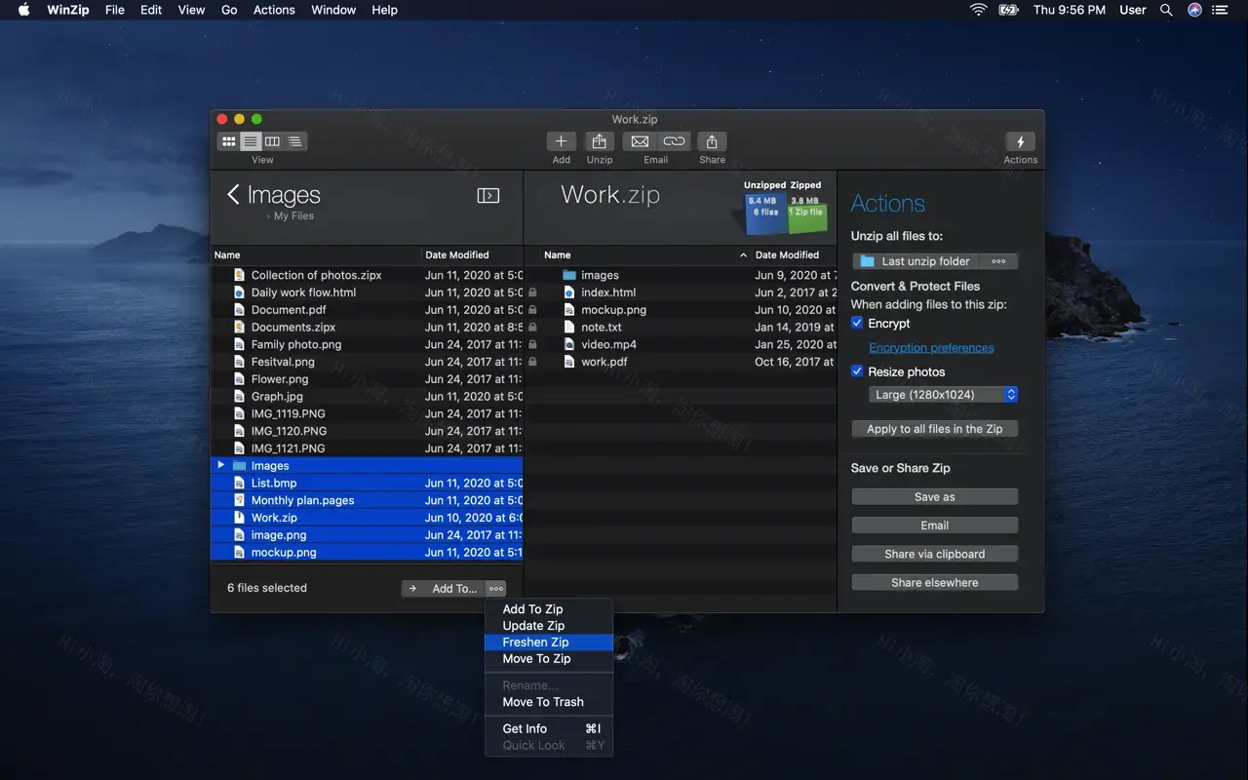Open Encryption preferences link

[931, 347]
